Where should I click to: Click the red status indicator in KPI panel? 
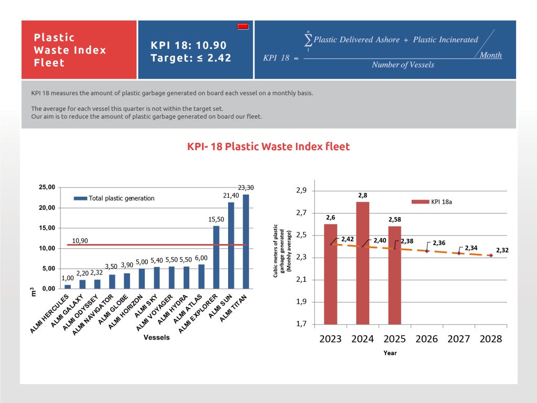click(243, 26)
